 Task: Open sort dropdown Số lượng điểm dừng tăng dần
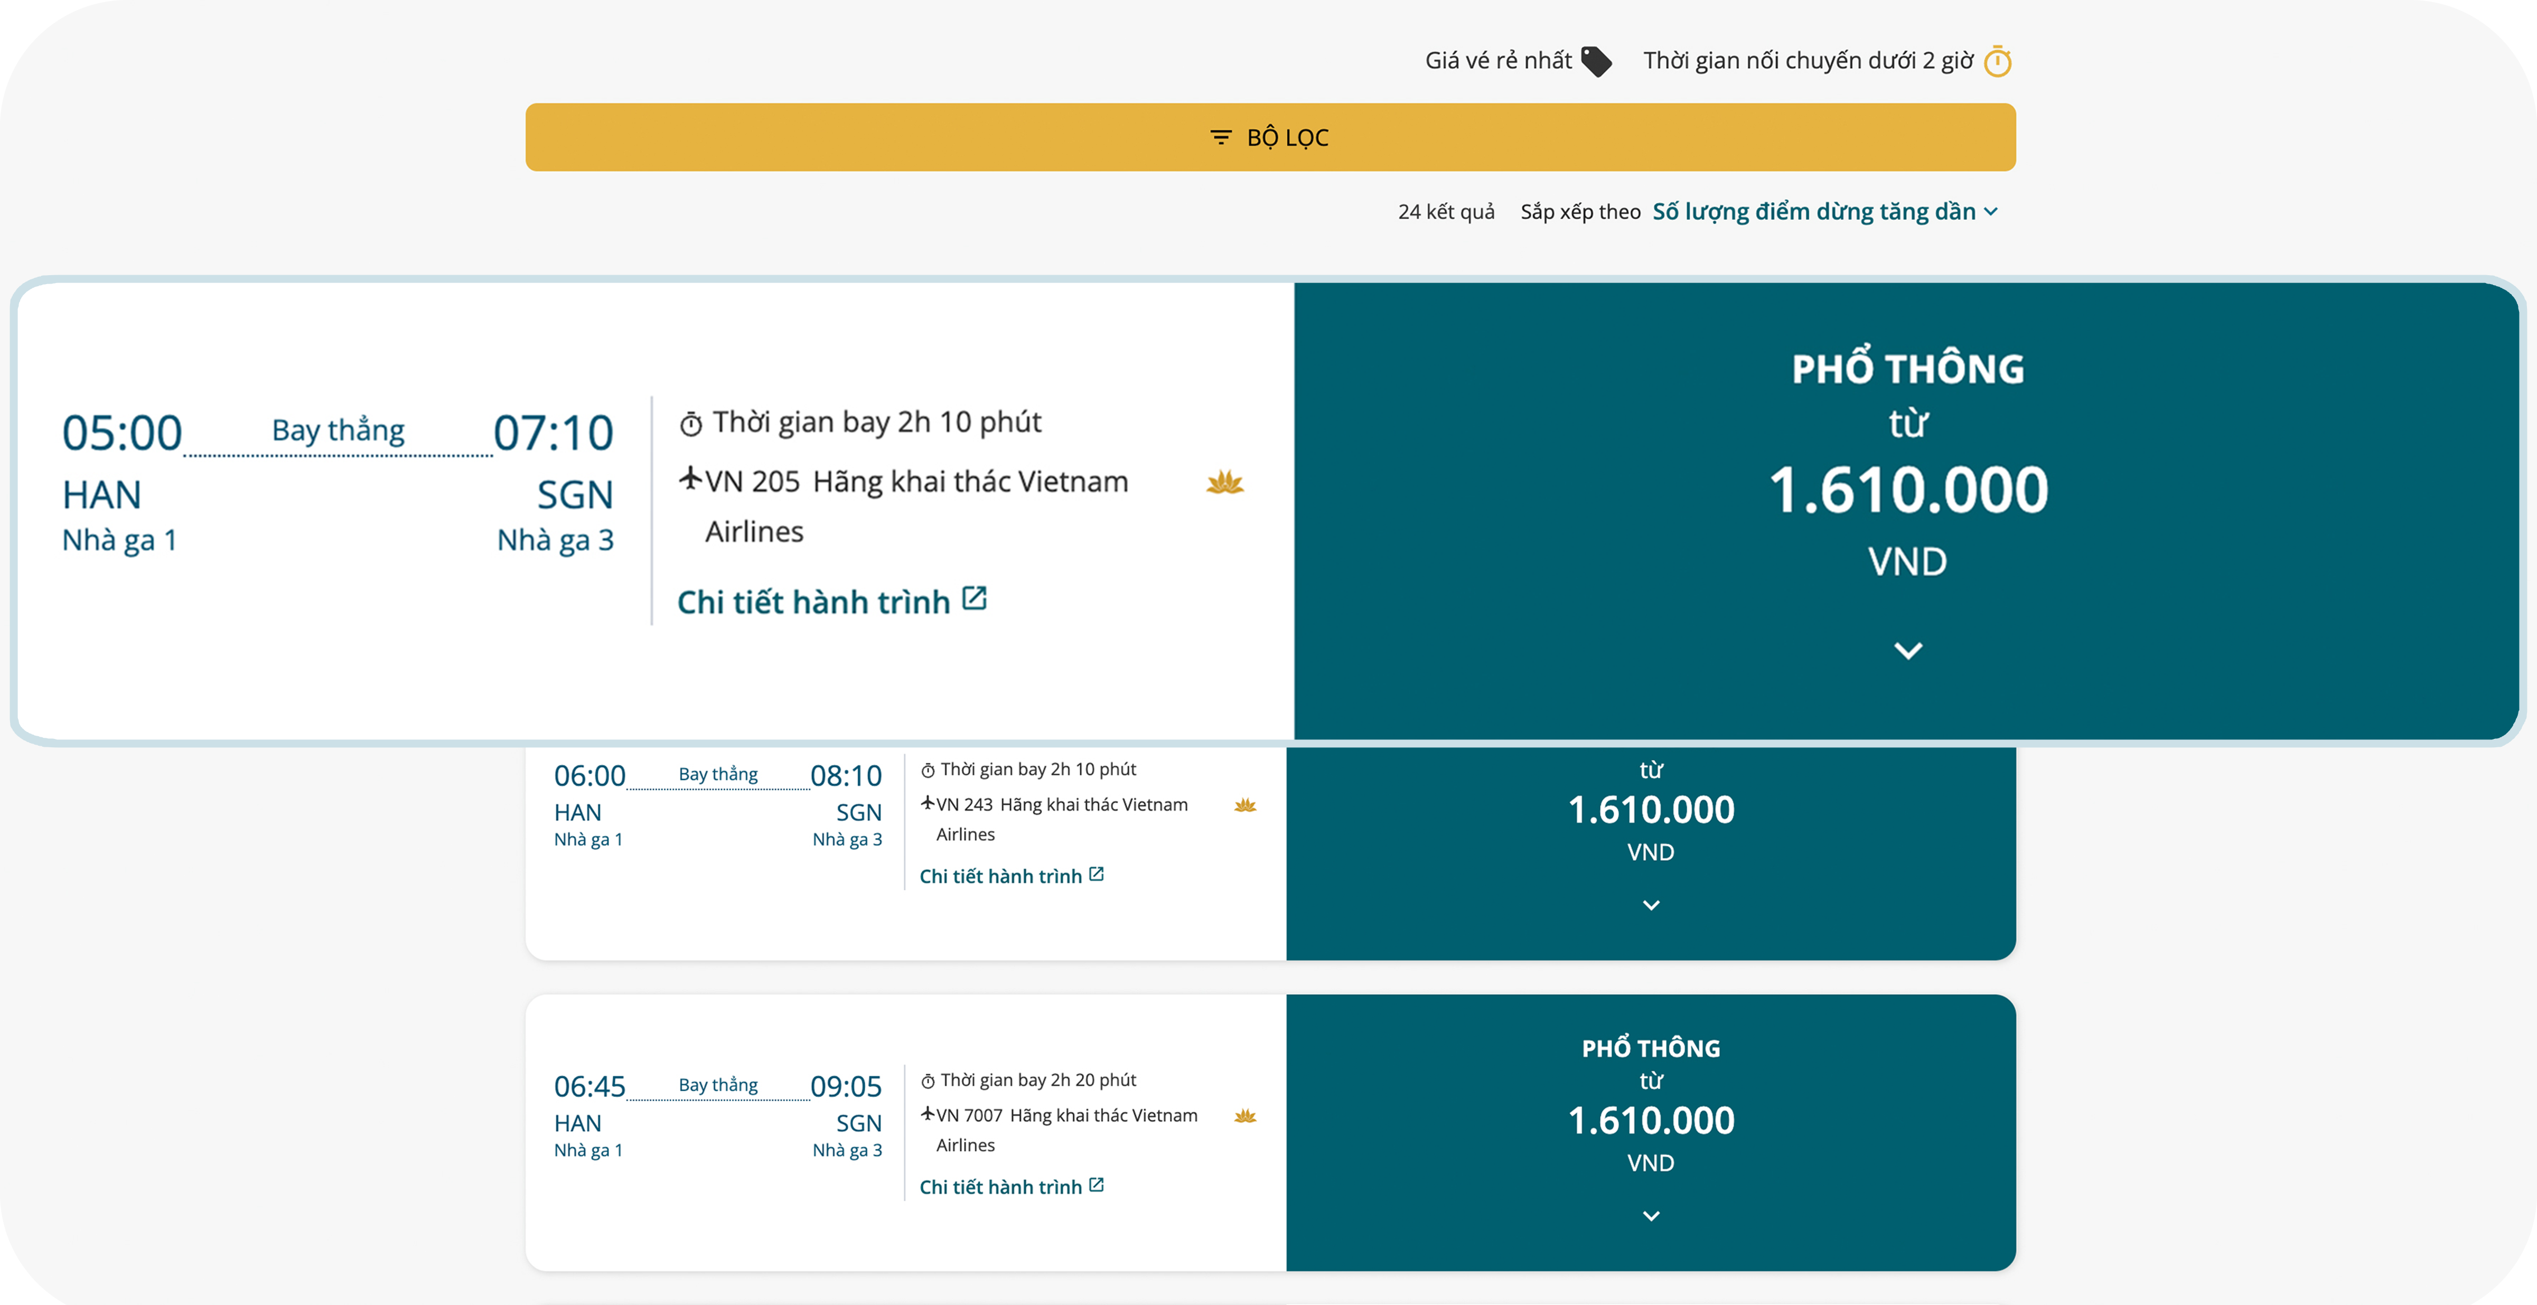tap(1824, 212)
